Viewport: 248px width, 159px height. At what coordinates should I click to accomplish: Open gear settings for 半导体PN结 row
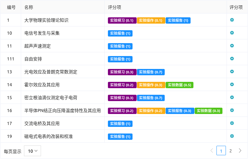(232, 110)
